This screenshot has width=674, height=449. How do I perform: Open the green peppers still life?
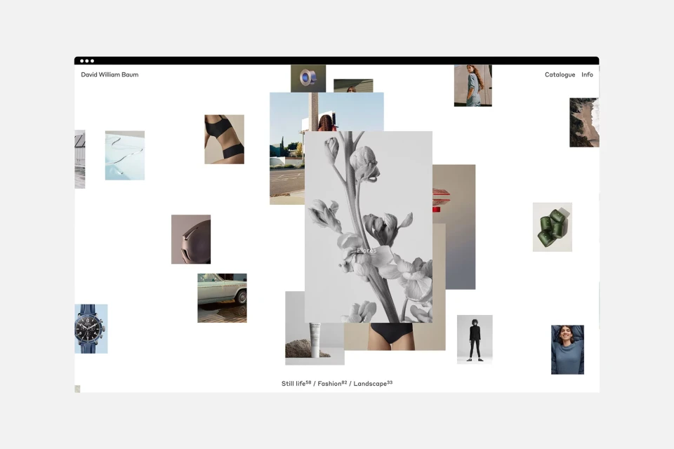click(x=552, y=227)
